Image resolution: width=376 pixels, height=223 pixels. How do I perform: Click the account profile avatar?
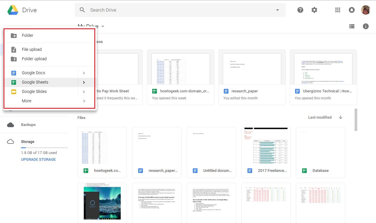point(366,10)
